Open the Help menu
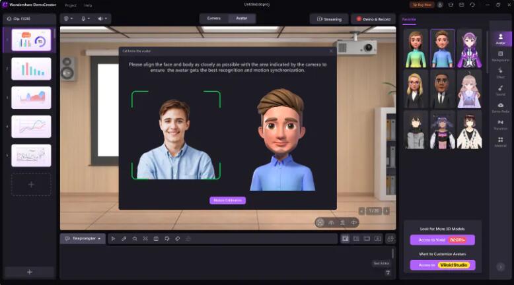The width and height of the screenshot is (514, 285). click(88, 5)
